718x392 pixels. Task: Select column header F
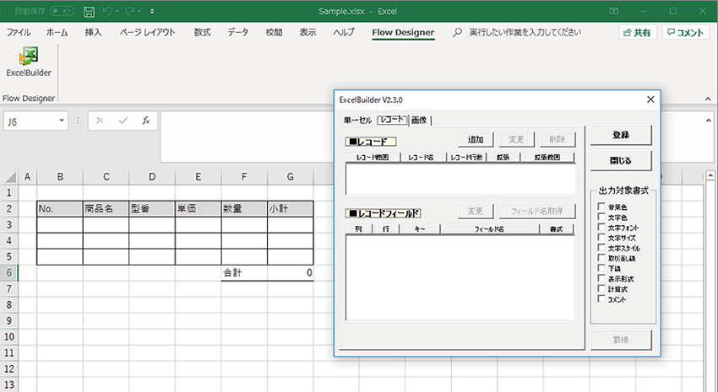[x=244, y=177]
